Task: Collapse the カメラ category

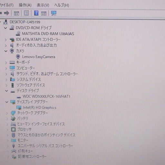Action: (6, 51)
